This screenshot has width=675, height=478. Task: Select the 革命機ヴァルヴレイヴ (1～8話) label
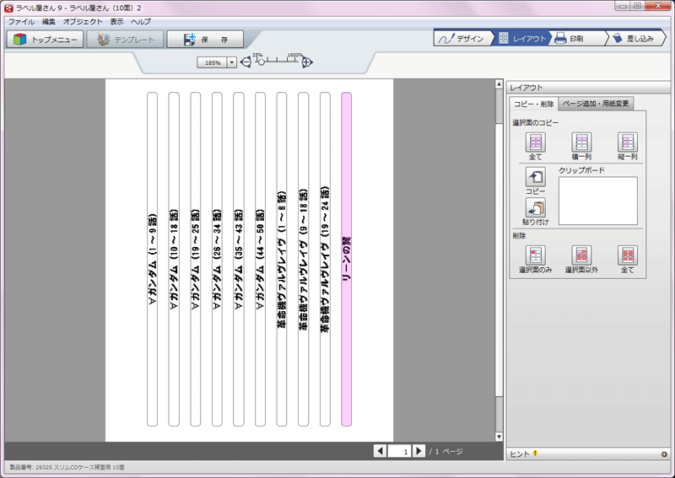coord(282,259)
